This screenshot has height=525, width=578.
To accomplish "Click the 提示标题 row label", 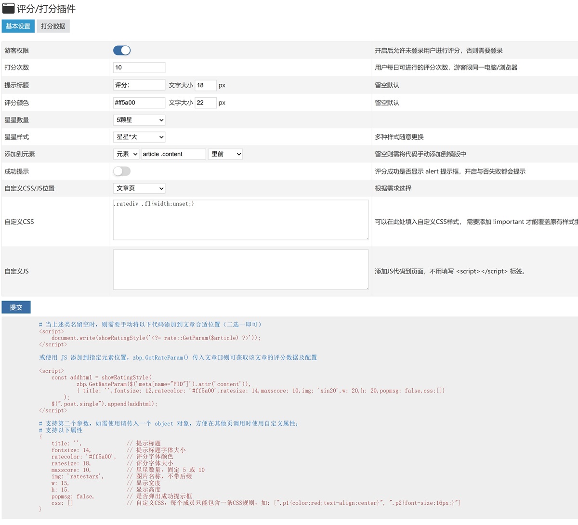I will 17,85.
